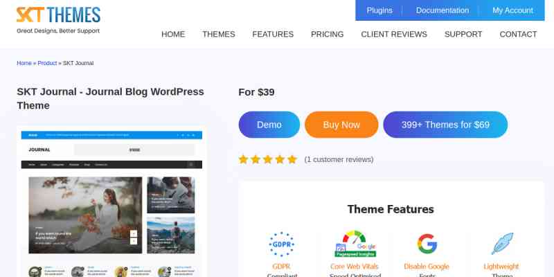Click the five-star rating icons
The image size is (554, 277).
pyautogui.click(x=267, y=159)
